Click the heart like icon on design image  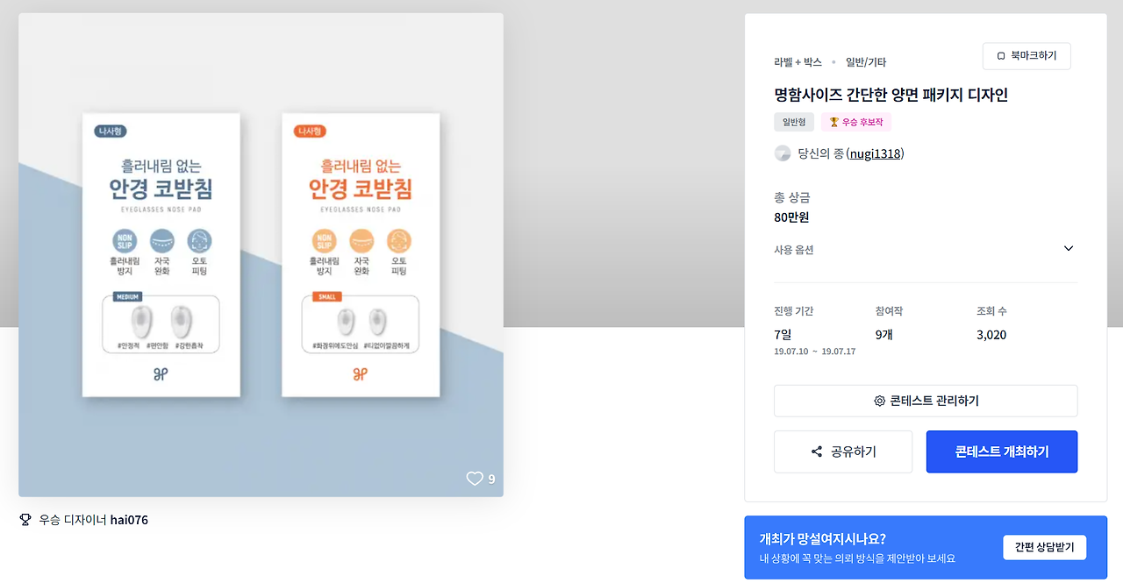click(475, 479)
